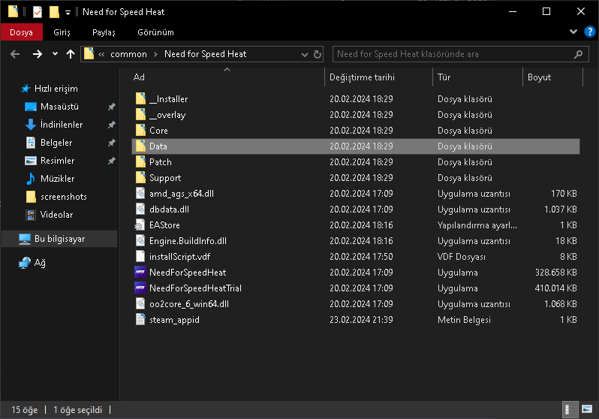This screenshot has height=419, width=599.
Task: Click the refresh button in address bar
Action: [x=318, y=54]
